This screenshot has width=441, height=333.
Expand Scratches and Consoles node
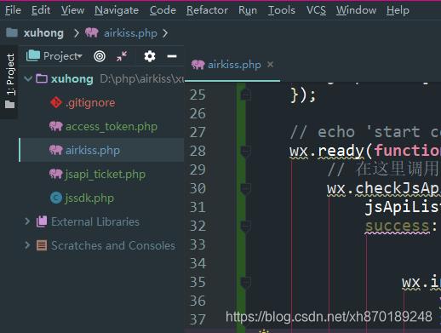pyautogui.click(x=27, y=245)
